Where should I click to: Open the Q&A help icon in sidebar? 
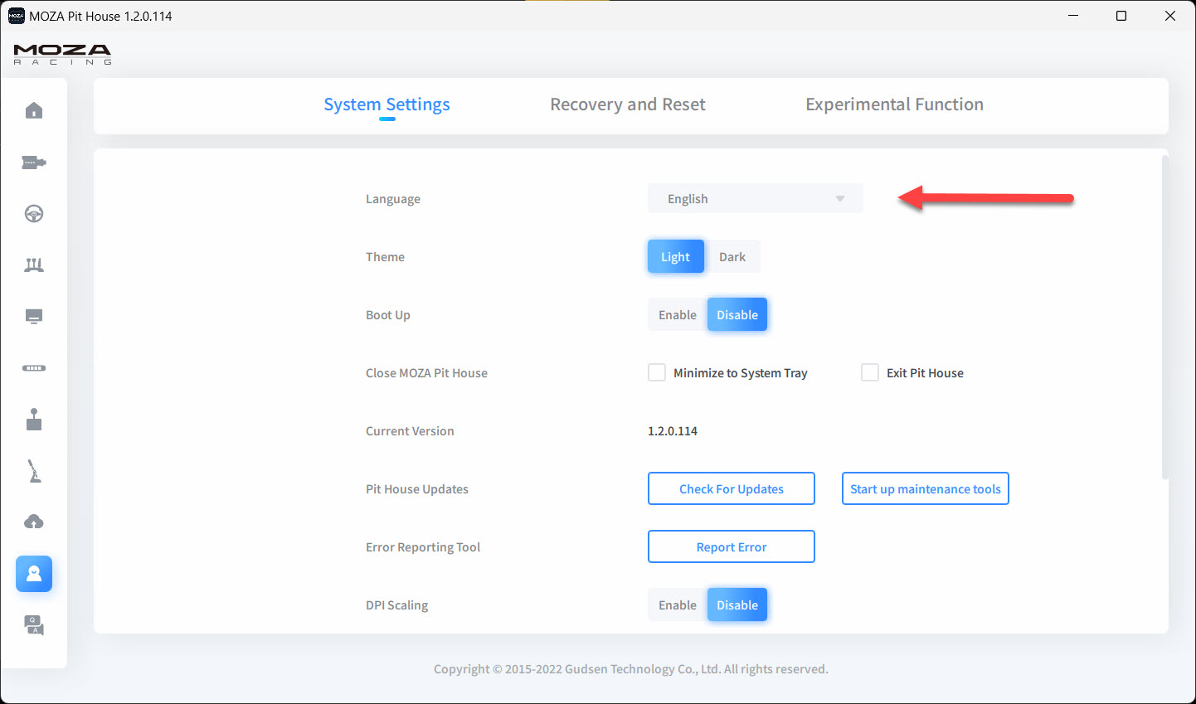[34, 625]
